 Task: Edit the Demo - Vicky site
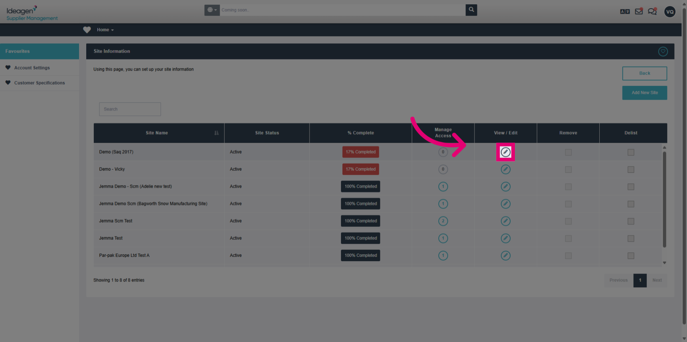point(506,169)
